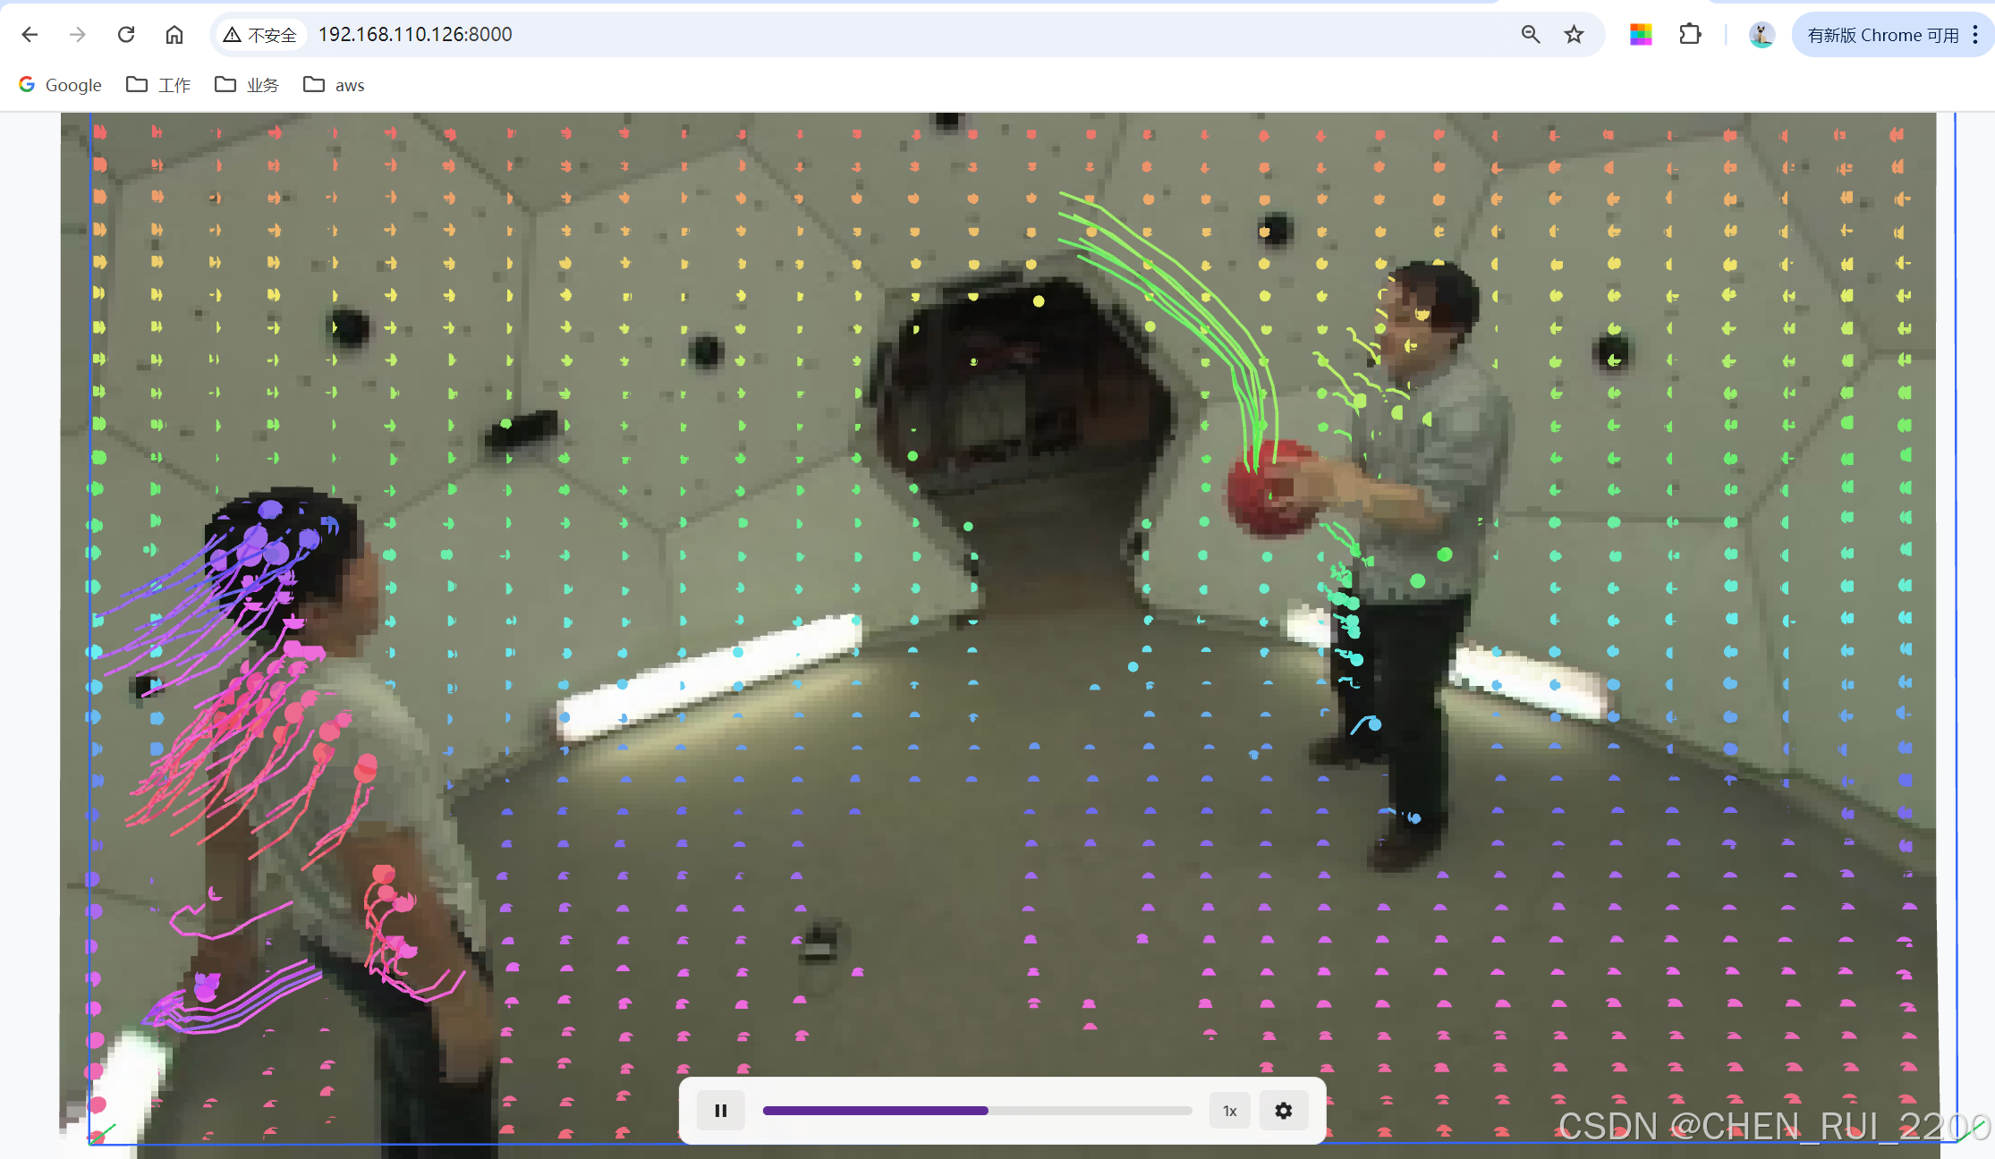Click the colorful grid extension icon
Screen dimensions: 1995x1159
click(x=1640, y=34)
